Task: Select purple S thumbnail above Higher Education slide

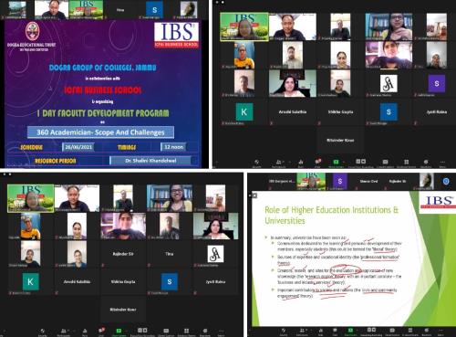Action: 340,181
